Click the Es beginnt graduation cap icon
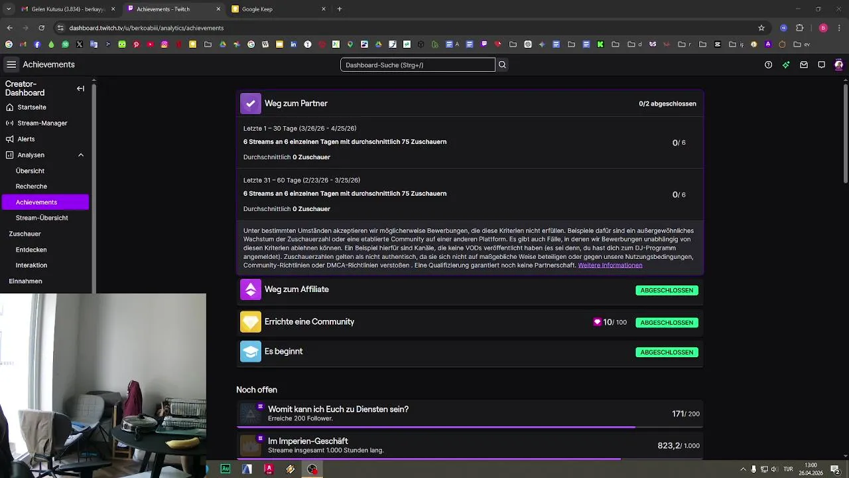849x478 pixels. point(251,352)
